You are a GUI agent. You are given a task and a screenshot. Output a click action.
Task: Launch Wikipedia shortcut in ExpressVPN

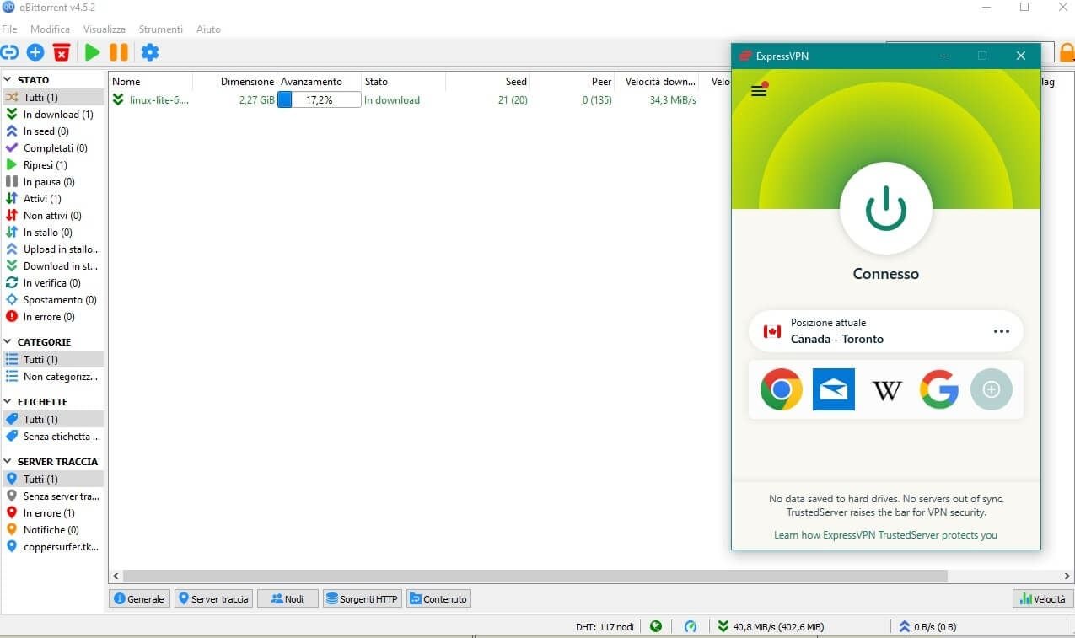pyautogui.click(x=887, y=390)
